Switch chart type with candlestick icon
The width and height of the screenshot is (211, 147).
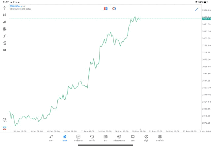point(4,15)
